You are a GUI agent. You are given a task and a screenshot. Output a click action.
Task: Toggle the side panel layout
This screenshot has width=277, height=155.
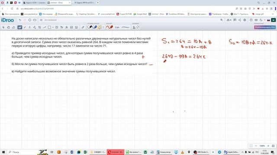[251, 20]
